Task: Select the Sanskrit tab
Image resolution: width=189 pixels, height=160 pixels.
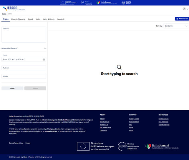Action: pyautogui.click(x=61, y=19)
